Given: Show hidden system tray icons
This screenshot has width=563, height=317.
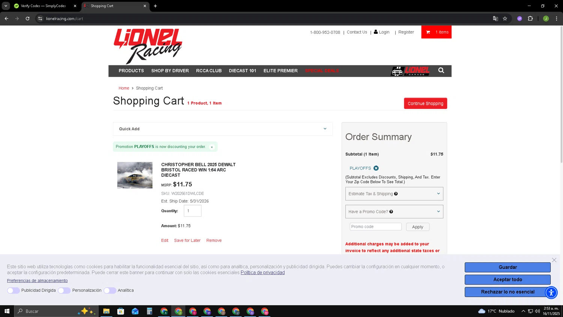Looking at the screenshot, I should click(x=523, y=311).
